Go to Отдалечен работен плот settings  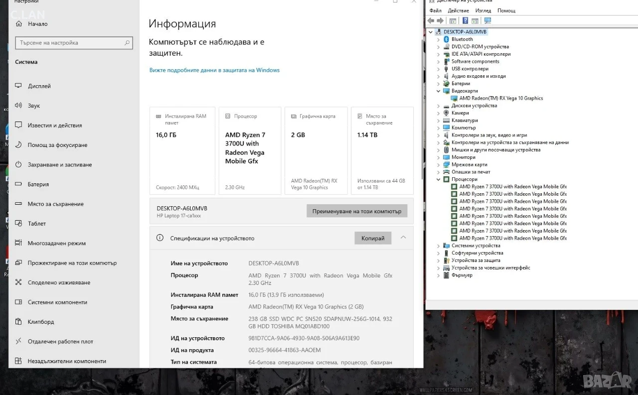click(60, 342)
